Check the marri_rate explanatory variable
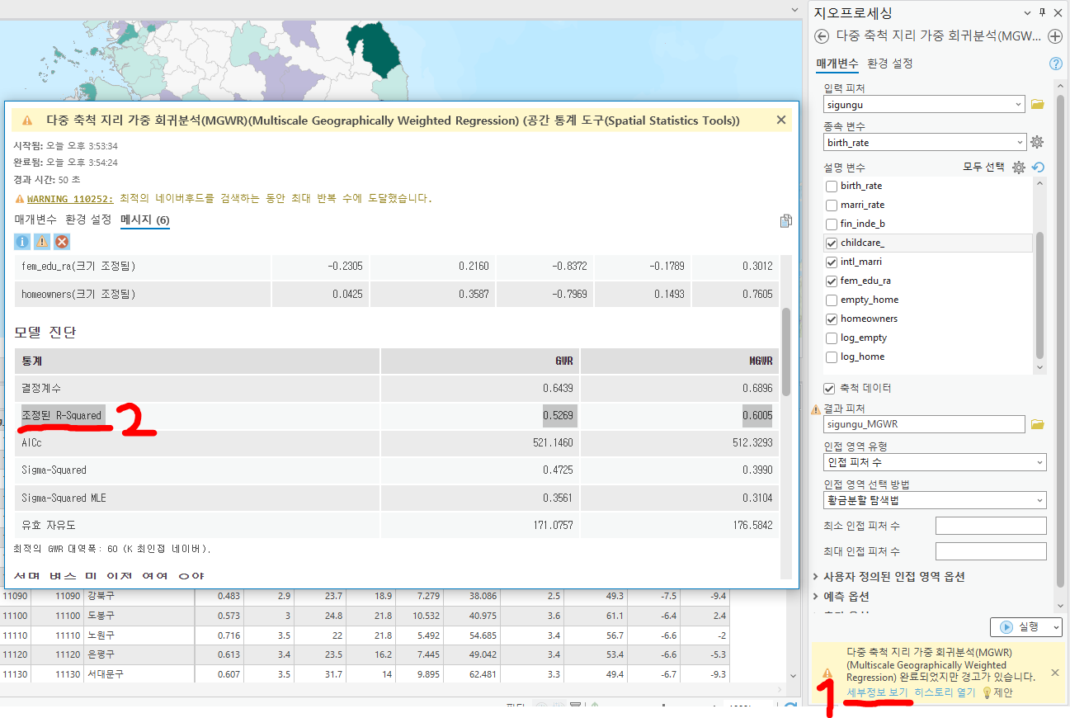Screen dimensions: 1070x718 (831, 205)
